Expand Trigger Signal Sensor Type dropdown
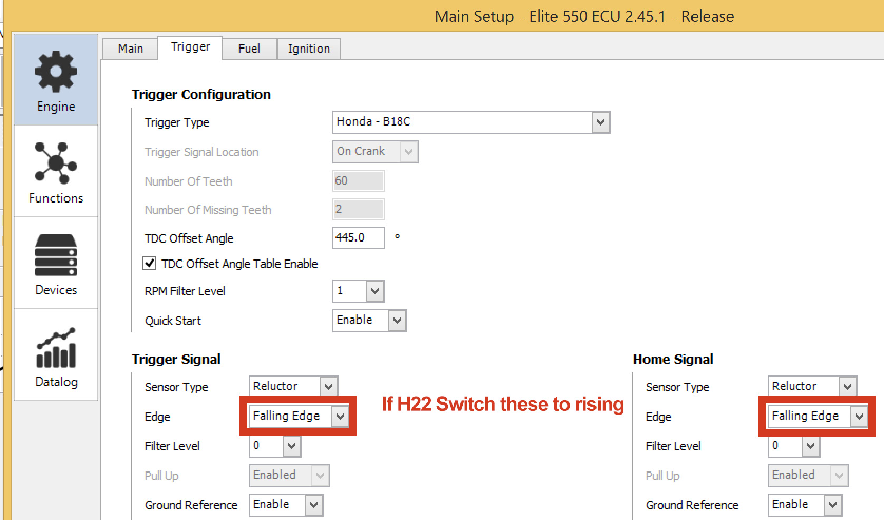The width and height of the screenshot is (884, 520). 328,387
